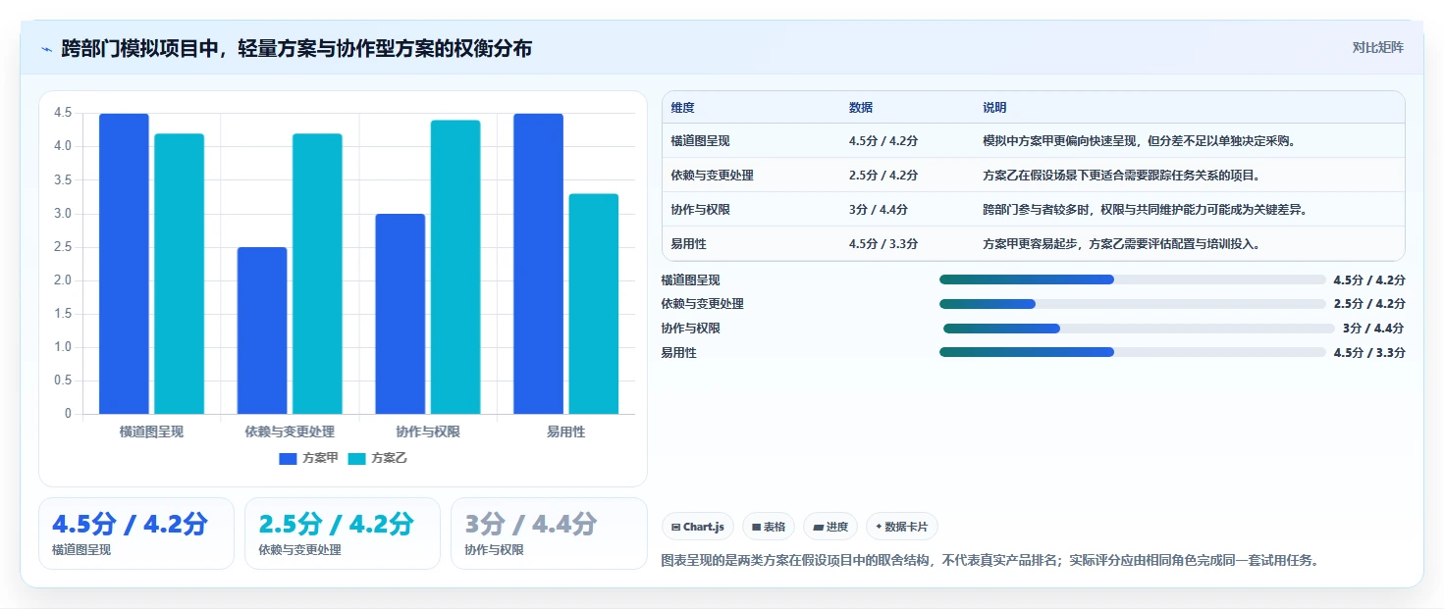Click x-axis label 横道图呈现
Viewport: 1444px width, 609px height.
point(151,431)
